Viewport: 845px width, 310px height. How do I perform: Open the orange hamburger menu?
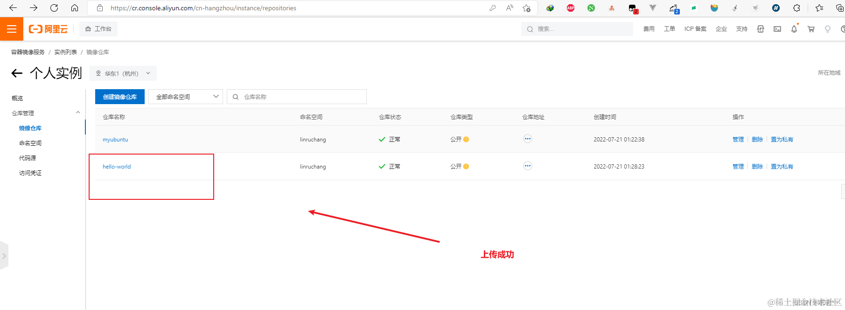point(12,29)
